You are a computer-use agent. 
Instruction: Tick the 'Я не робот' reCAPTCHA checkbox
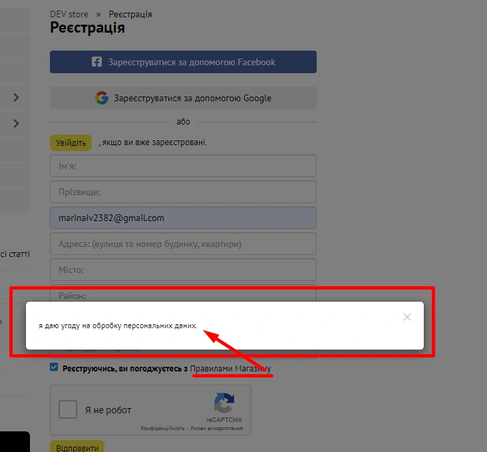point(68,409)
